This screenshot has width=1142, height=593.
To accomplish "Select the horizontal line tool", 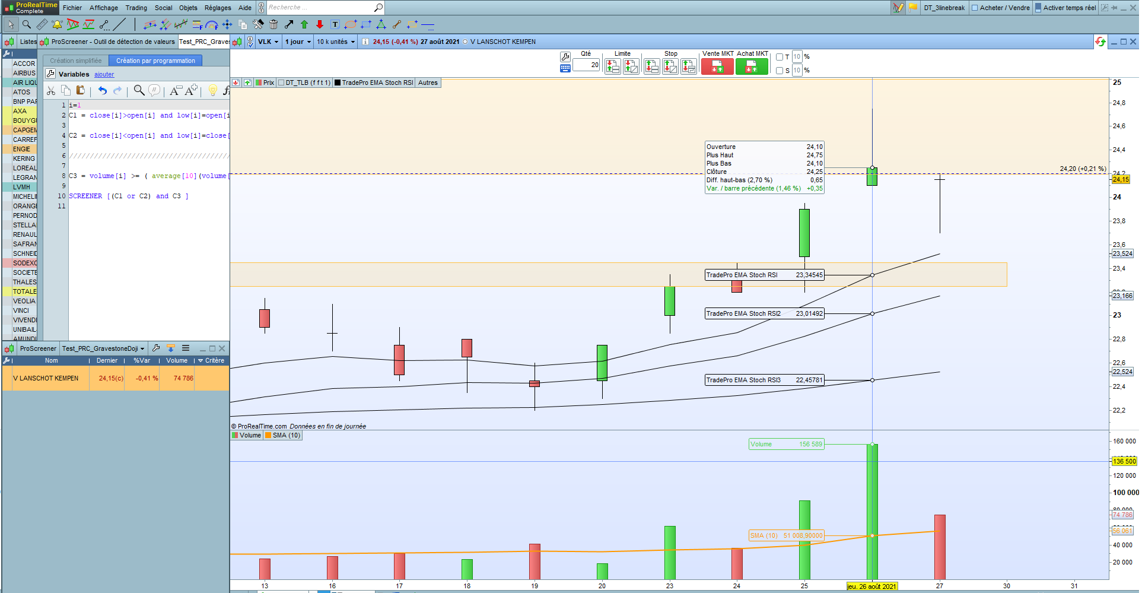I will [x=428, y=24].
